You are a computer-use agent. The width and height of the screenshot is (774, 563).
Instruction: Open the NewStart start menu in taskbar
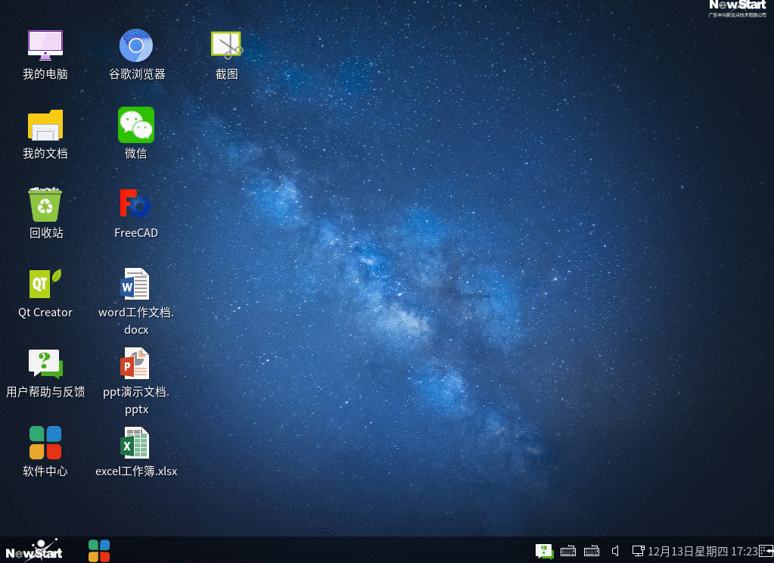pos(33,550)
